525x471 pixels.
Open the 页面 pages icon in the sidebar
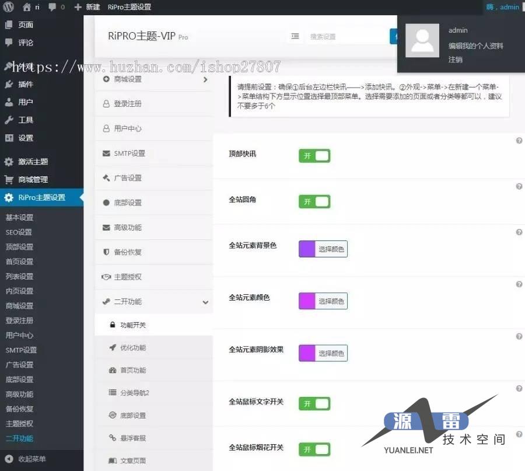(x=9, y=25)
